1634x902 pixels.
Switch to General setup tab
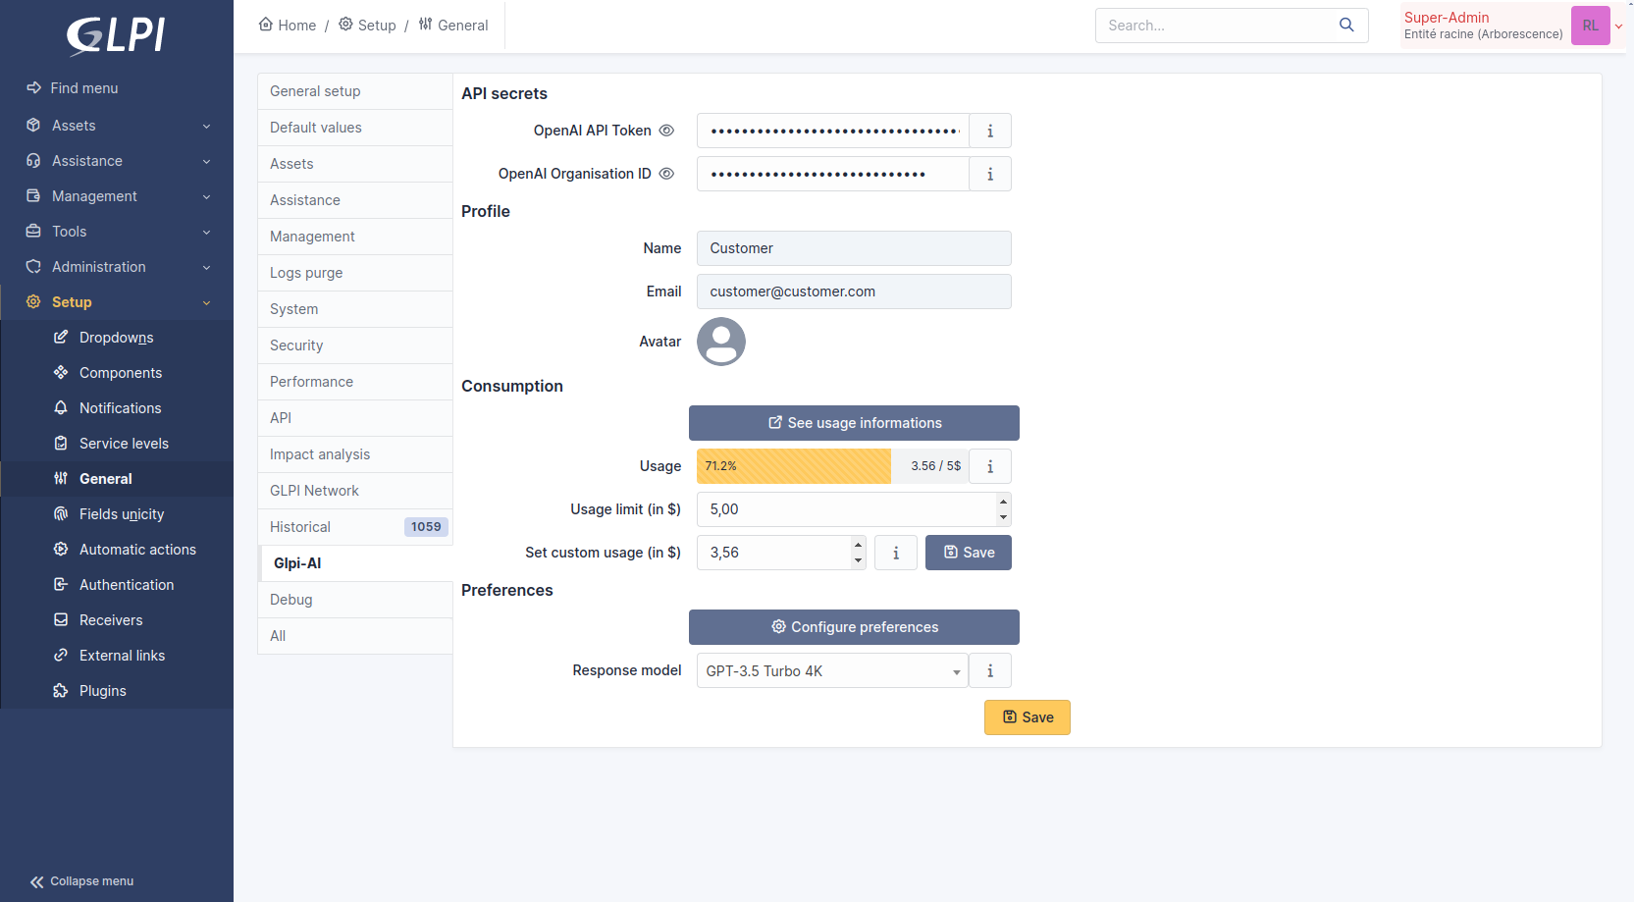pos(355,91)
